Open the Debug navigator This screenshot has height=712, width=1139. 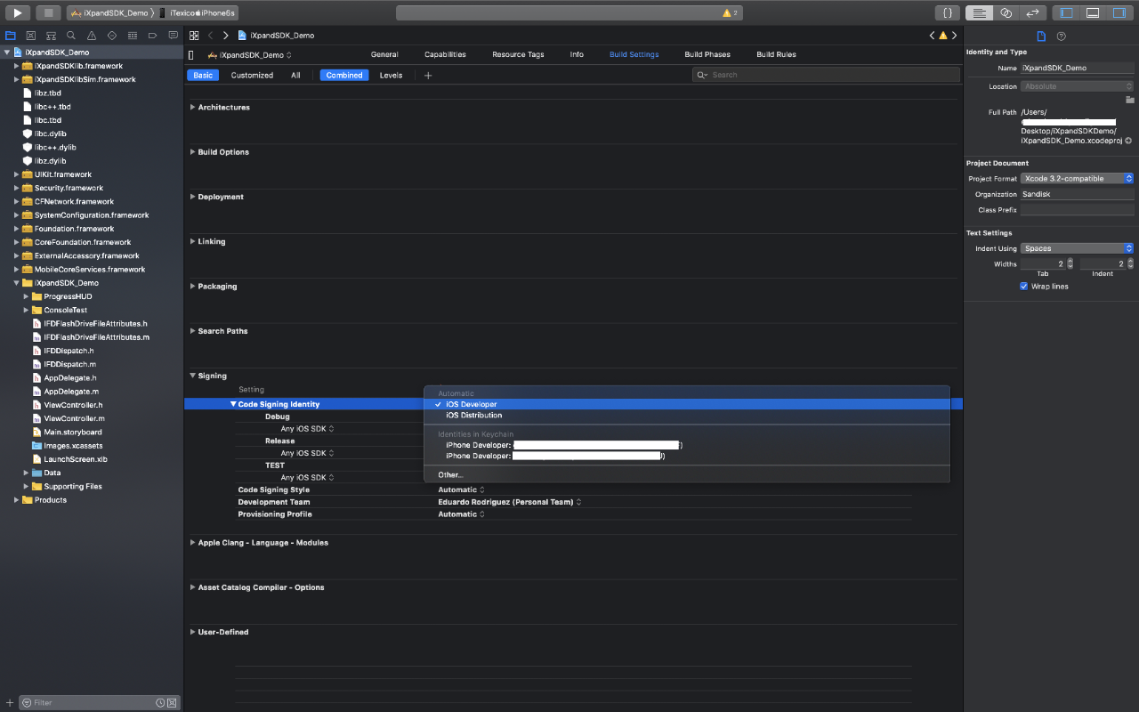tap(132, 36)
